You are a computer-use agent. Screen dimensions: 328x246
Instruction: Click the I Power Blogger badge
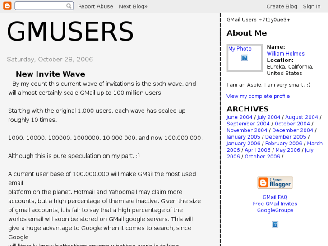[x=275, y=182]
